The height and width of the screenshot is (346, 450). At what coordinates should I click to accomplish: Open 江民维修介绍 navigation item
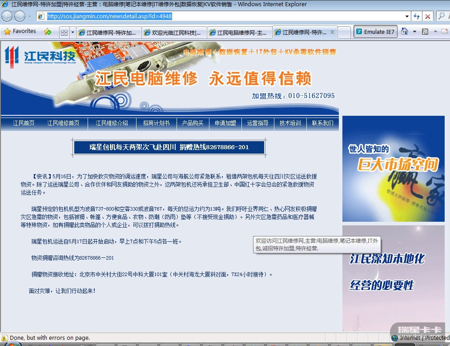[112, 123]
